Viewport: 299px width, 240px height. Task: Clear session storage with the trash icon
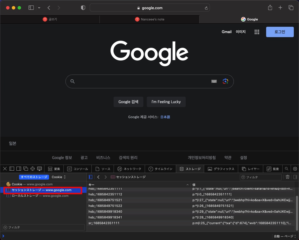287,177
